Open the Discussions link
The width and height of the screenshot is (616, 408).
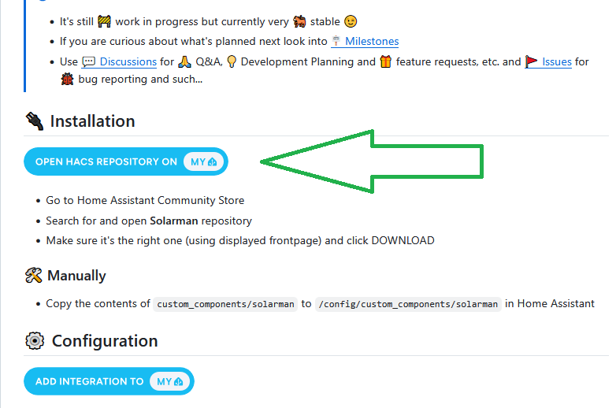(128, 61)
